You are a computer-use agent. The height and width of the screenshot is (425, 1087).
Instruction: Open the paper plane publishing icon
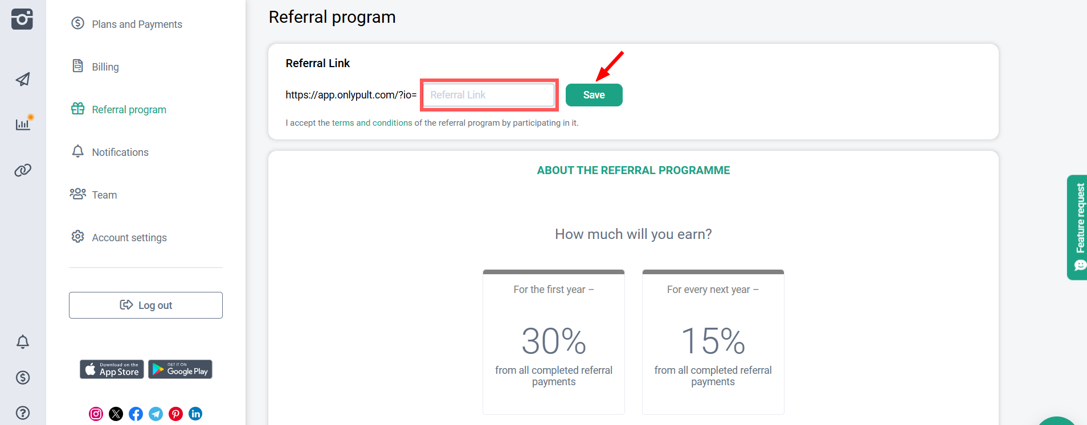[23, 79]
